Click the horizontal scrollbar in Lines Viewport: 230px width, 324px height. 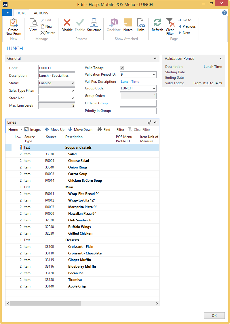click(45, 303)
